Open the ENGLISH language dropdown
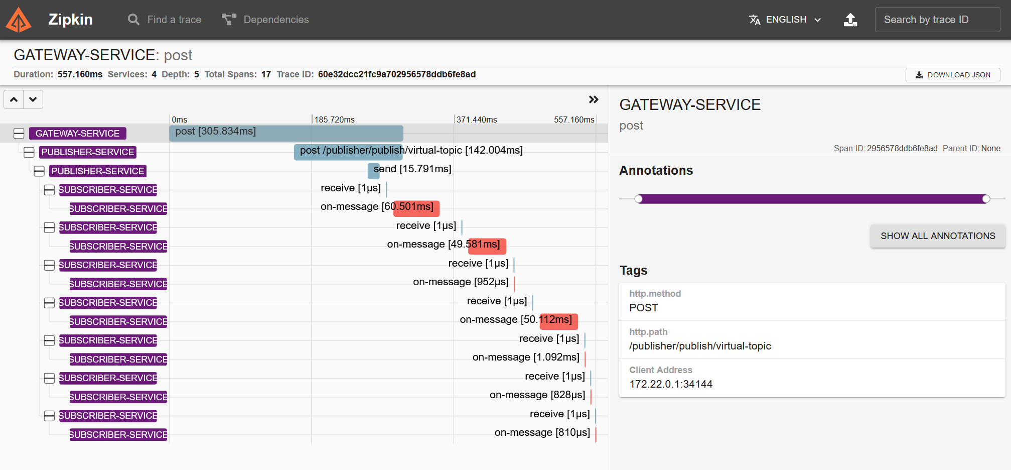The width and height of the screenshot is (1011, 470). point(785,20)
